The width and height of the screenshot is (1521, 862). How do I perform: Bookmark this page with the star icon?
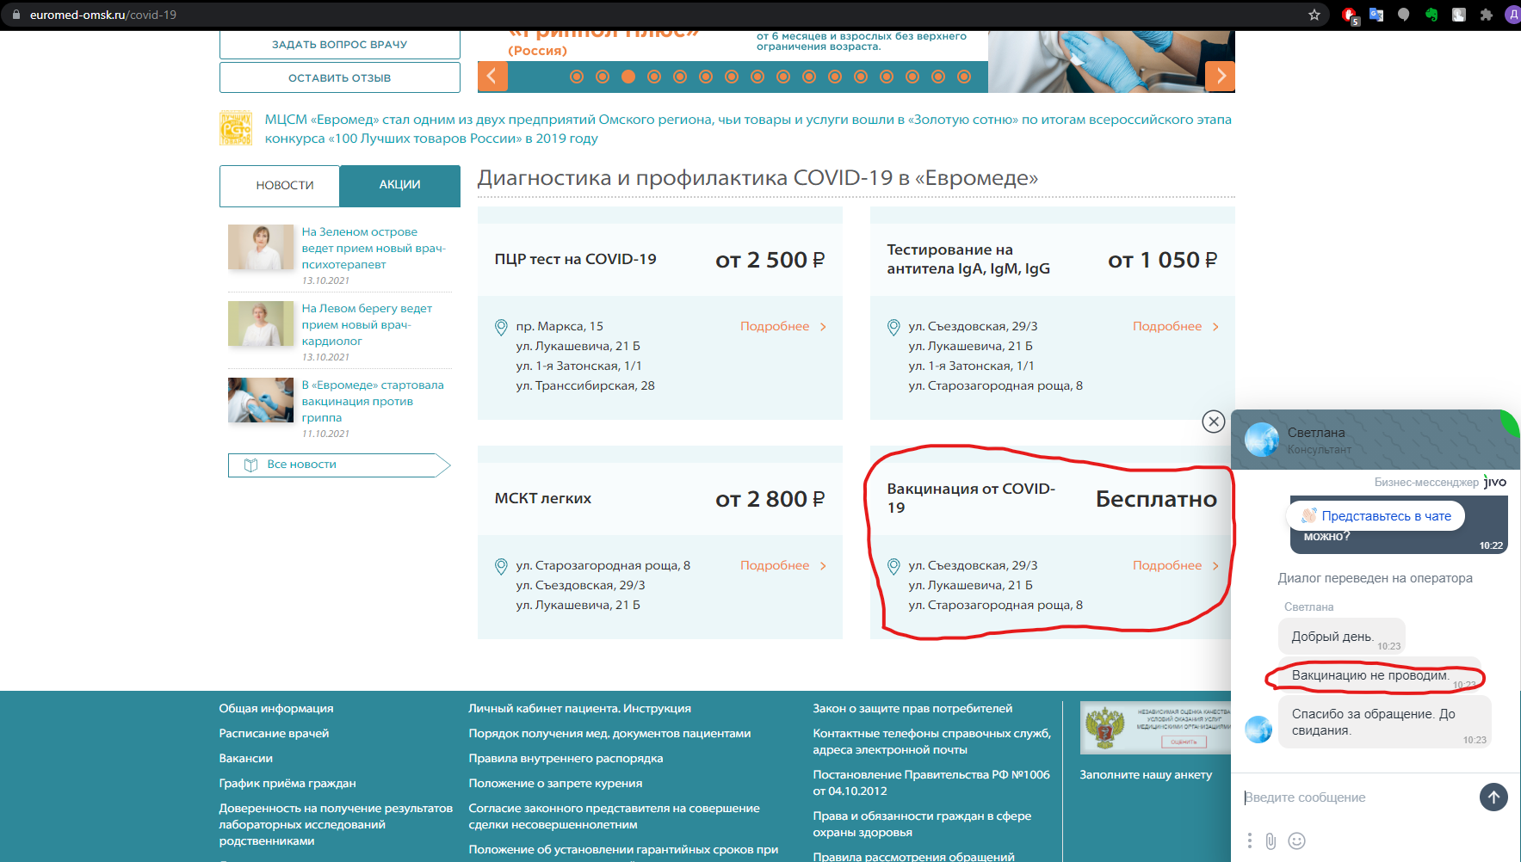point(1314,15)
